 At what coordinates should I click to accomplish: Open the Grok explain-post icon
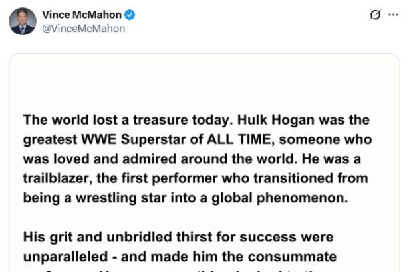click(375, 15)
